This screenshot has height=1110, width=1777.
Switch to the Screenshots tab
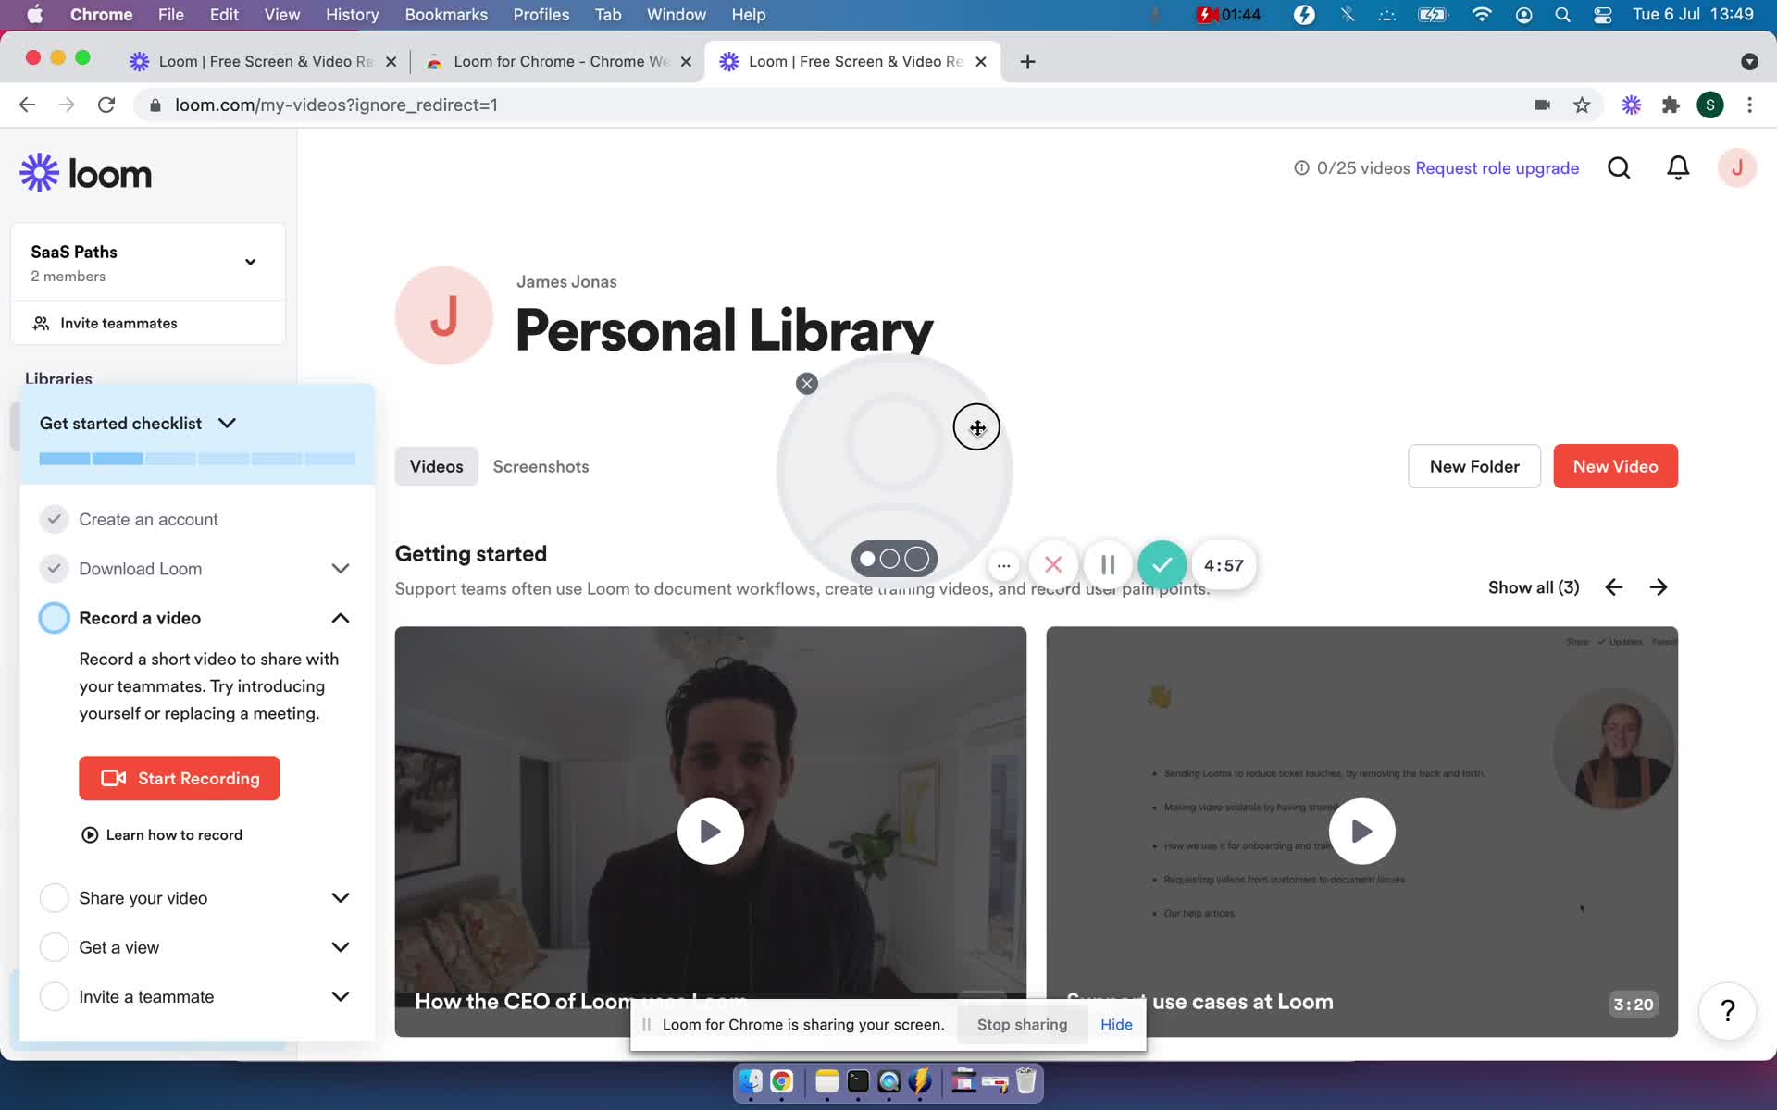(x=541, y=465)
